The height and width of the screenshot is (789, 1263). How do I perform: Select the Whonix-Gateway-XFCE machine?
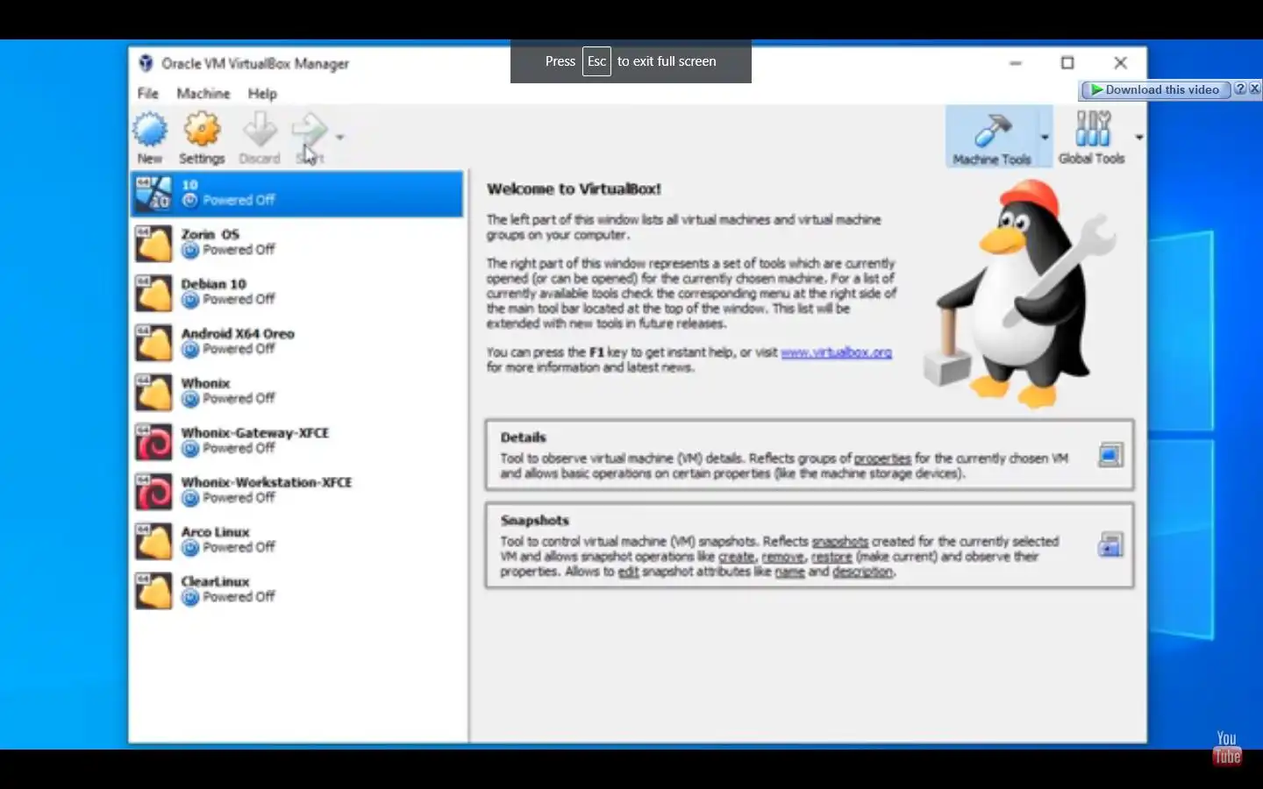pyautogui.click(x=297, y=441)
